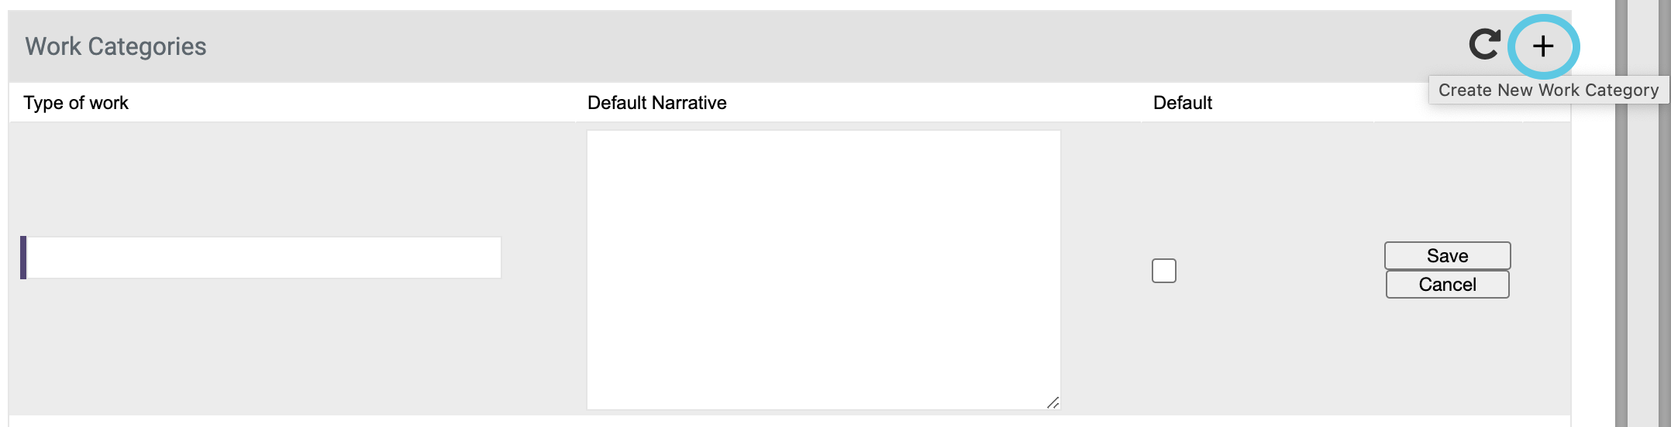The height and width of the screenshot is (427, 1671).
Task: Click the plus icon to create a category
Action: click(x=1543, y=46)
